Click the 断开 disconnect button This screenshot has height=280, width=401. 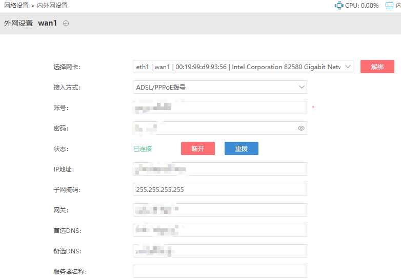point(198,148)
